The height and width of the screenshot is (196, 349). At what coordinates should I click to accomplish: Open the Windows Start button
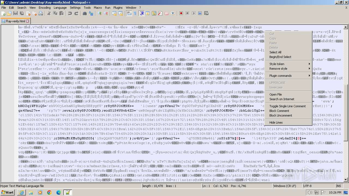(7, 192)
